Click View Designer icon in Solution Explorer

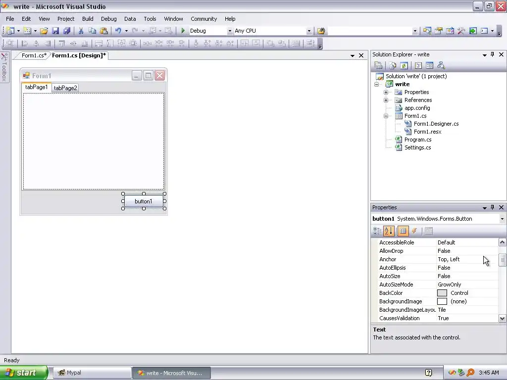(429, 66)
